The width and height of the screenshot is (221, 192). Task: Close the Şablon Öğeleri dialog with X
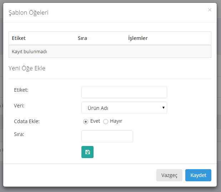click(x=210, y=10)
